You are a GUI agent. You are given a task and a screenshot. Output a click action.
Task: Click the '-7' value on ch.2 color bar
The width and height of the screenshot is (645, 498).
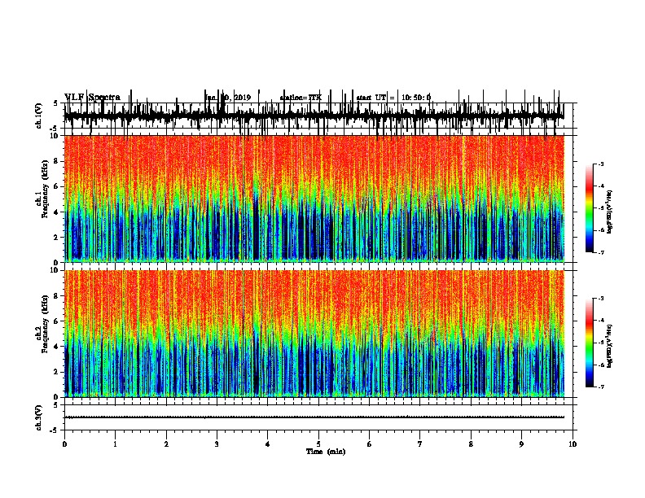600,387
